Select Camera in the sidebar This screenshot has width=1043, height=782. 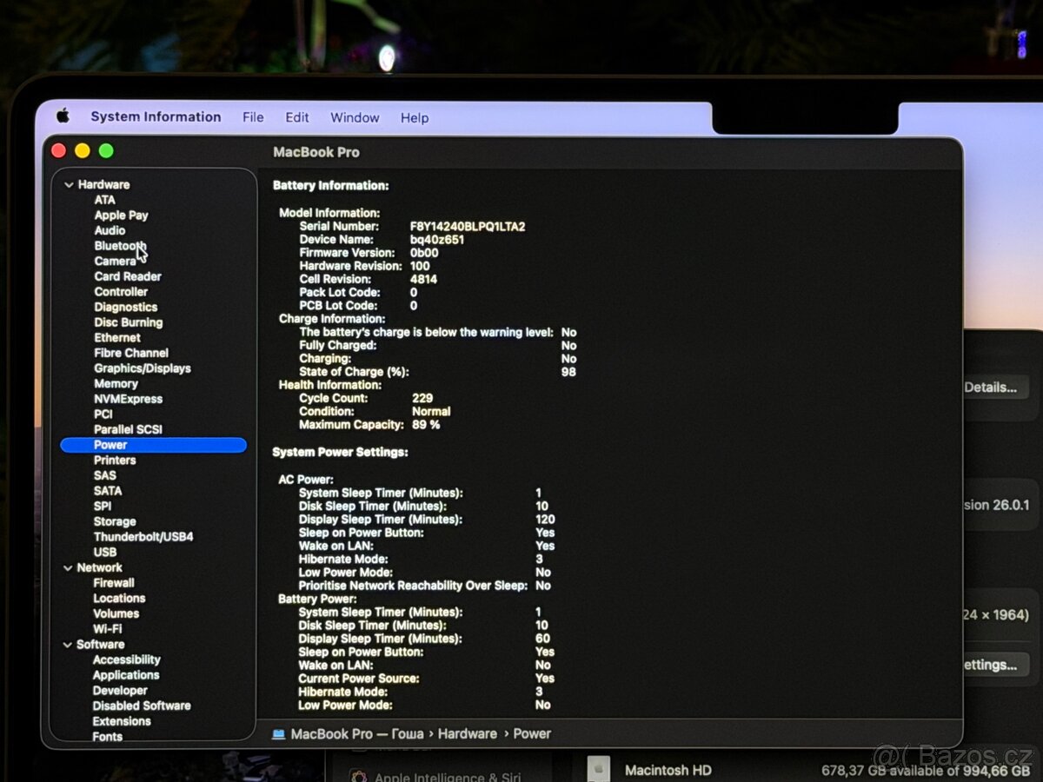(x=115, y=261)
